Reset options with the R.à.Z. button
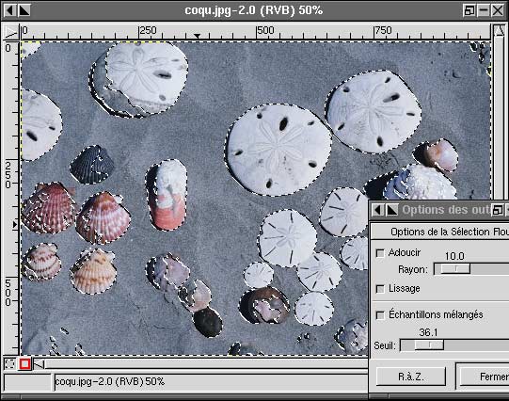This screenshot has height=401, width=509. tap(410, 377)
